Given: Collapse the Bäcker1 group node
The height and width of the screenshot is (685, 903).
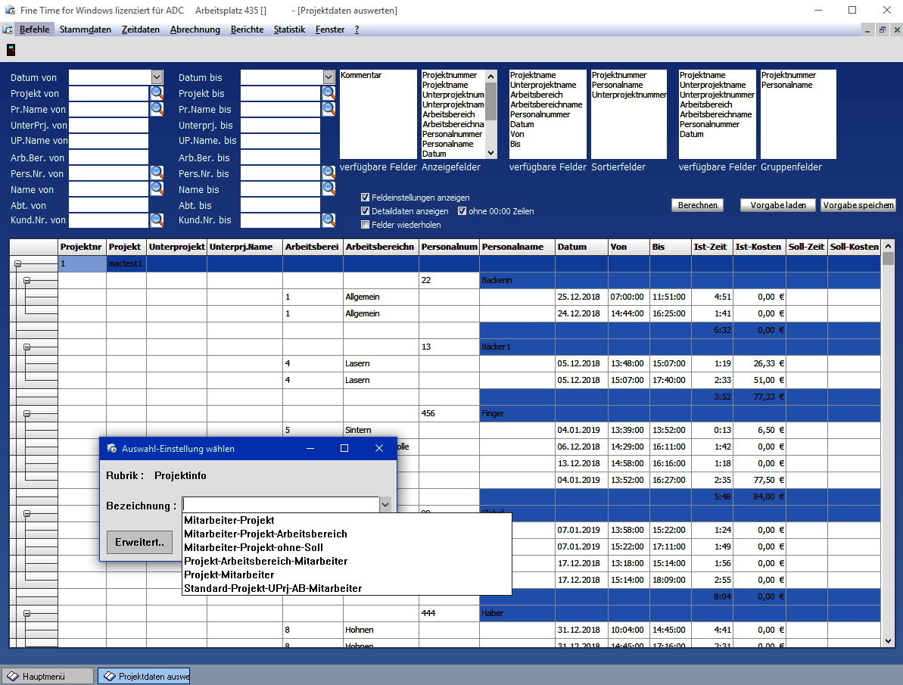Looking at the screenshot, I should coord(26,347).
